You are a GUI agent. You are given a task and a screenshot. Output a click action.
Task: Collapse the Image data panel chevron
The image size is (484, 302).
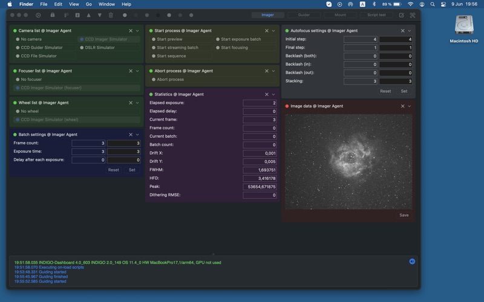(410, 106)
